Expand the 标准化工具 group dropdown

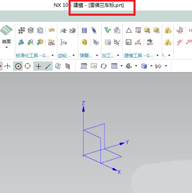(53, 55)
